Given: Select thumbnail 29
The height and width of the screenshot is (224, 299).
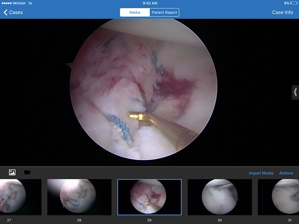Looking at the screenshot, I should click(149, 197).
